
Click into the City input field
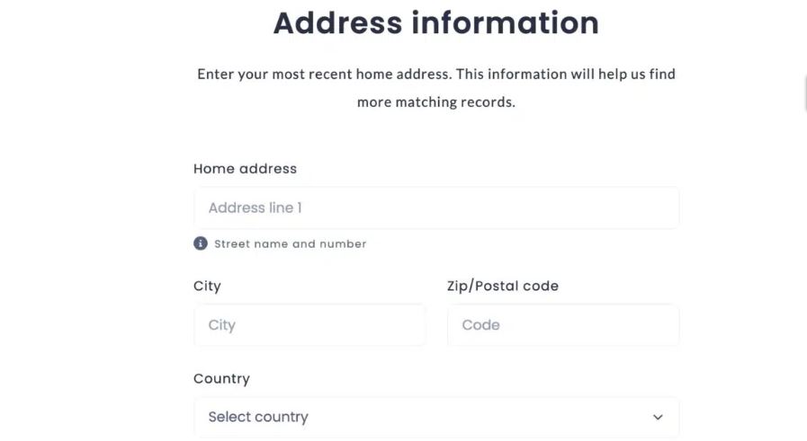click(x=309, y=325)
